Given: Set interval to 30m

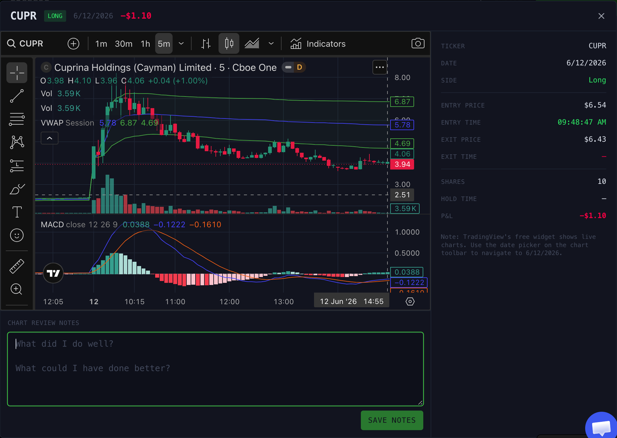Looking at the screenshot, I should [x=124, y=44].
